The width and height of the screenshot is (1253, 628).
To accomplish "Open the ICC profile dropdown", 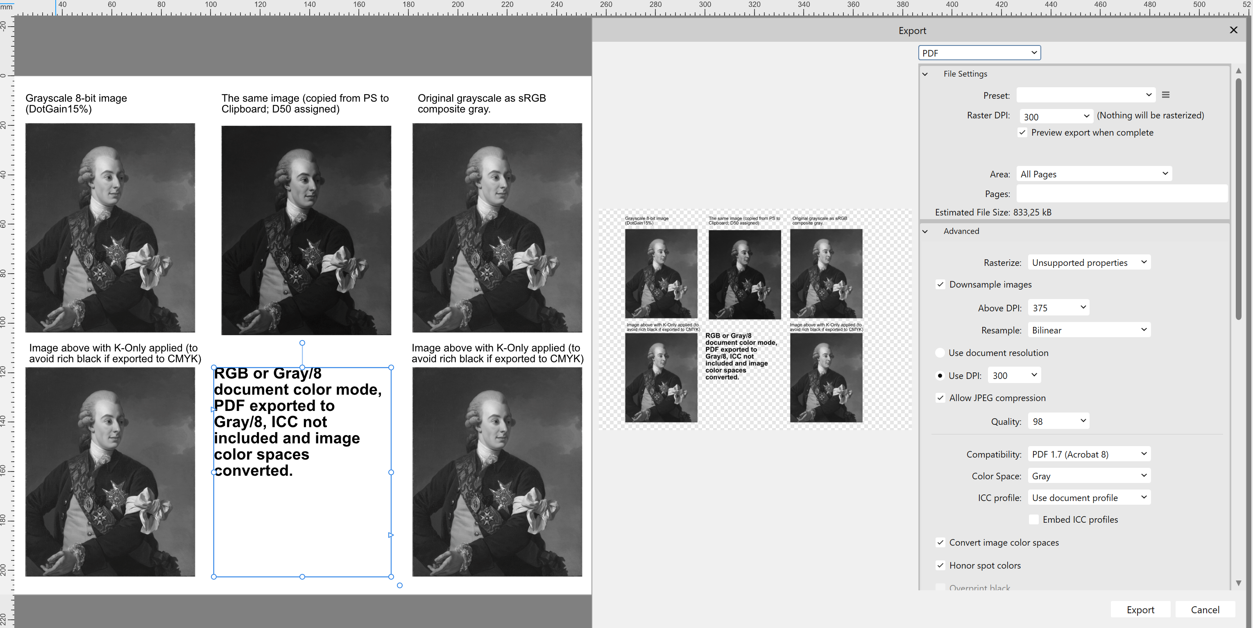I will pos(1089,498).
